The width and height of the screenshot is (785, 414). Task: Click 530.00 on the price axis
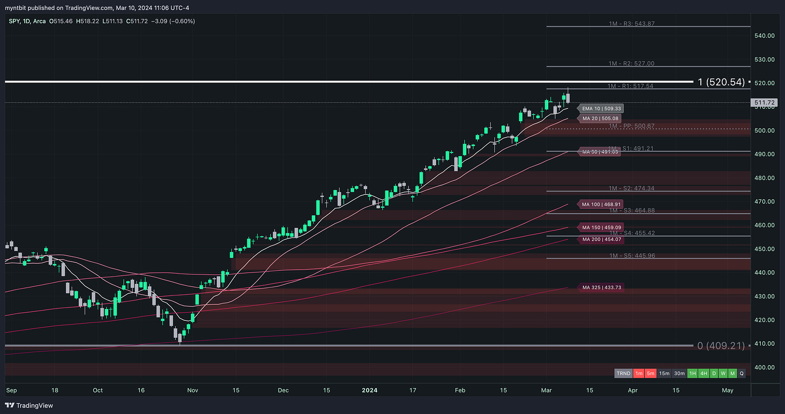[765, 59]
